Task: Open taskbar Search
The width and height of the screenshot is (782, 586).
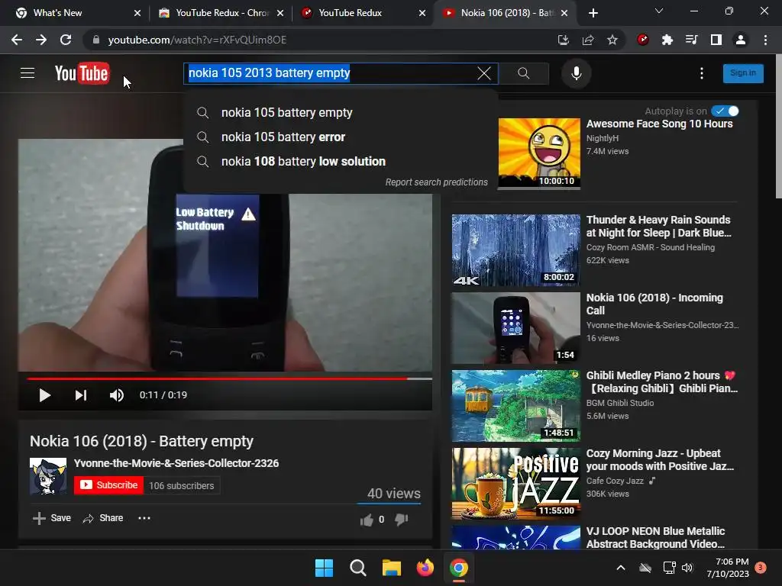Action: pos(357,568)
